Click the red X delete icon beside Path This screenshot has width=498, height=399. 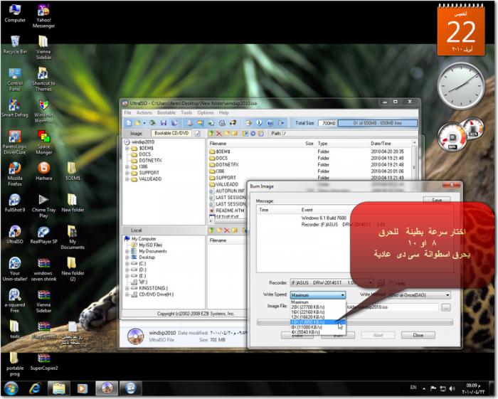point(219,133)
